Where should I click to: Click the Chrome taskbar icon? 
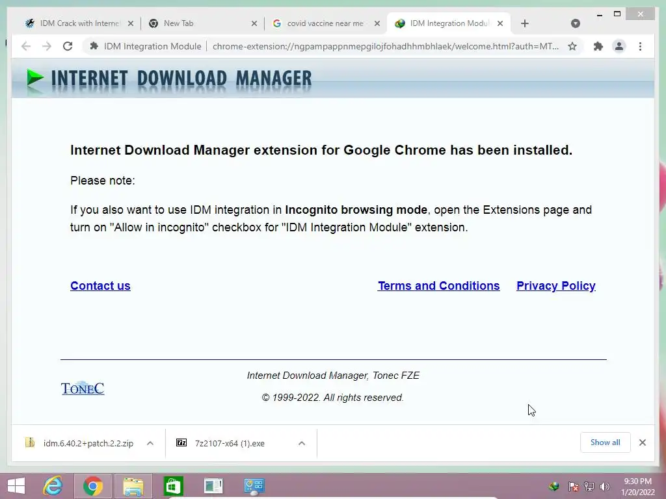[x=93, y=486]
